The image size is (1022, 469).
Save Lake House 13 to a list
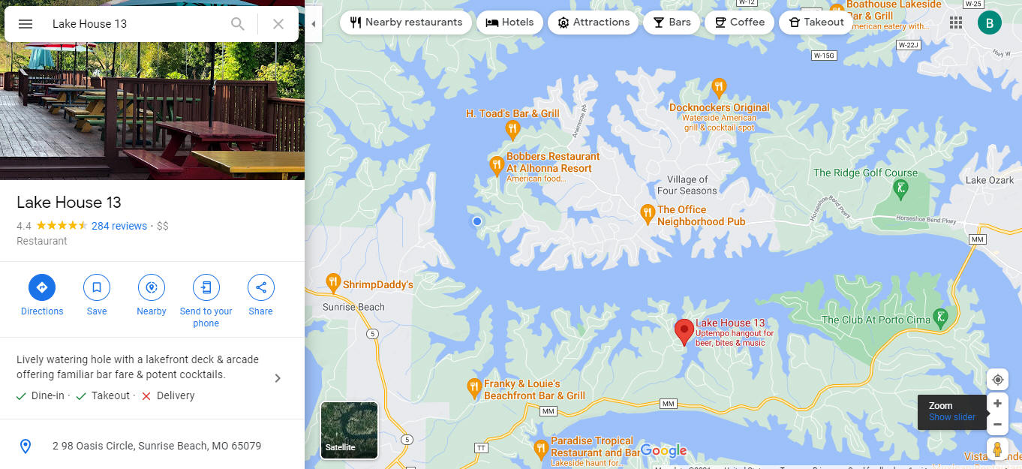pyautogui.click(x=97, y=287)
